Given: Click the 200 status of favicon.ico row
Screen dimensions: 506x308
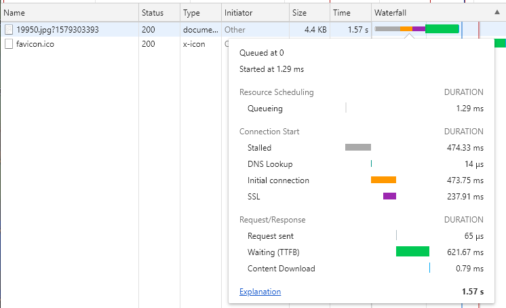Looking at the screenshot, I should [149, 44].
